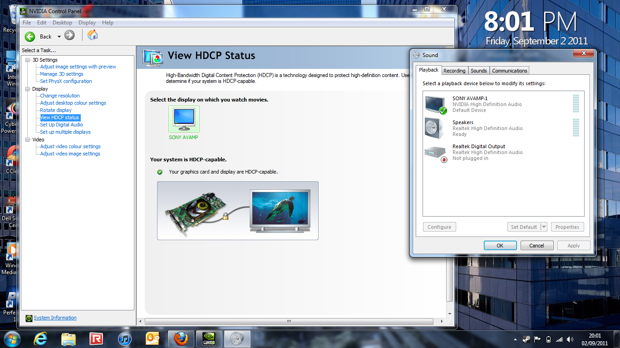Screen dimensions: 620x348
Task: Select the SONY AVAMP display icon
Action: point(184,119)
